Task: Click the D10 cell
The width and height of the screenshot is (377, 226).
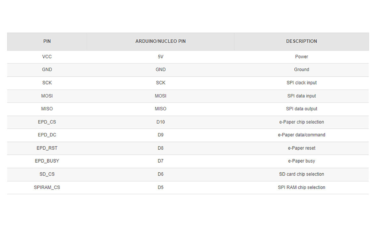Action: (x=161, y=122)
